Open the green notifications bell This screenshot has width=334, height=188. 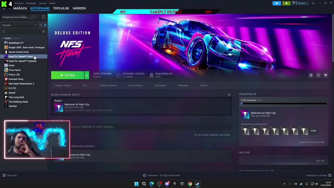[286, 3]
